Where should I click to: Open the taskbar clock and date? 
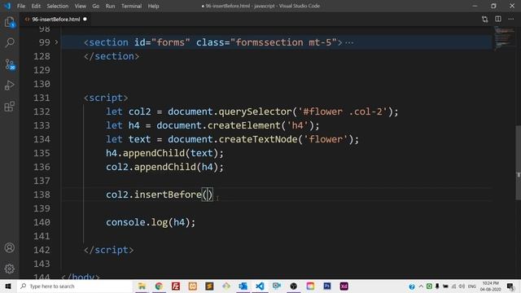[490, 286]
